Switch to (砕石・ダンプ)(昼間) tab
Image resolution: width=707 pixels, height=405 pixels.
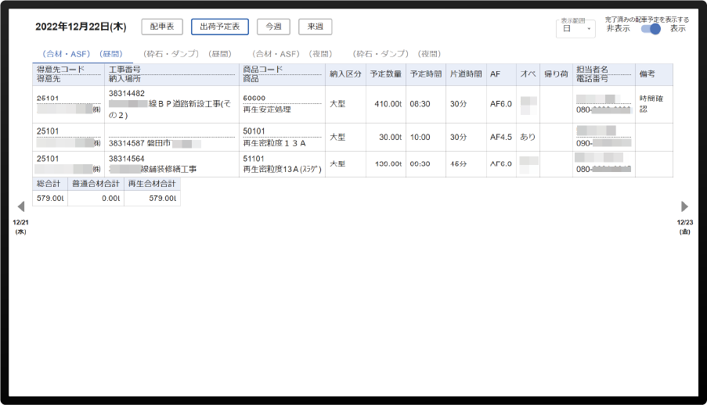click(x=187, y=54)
